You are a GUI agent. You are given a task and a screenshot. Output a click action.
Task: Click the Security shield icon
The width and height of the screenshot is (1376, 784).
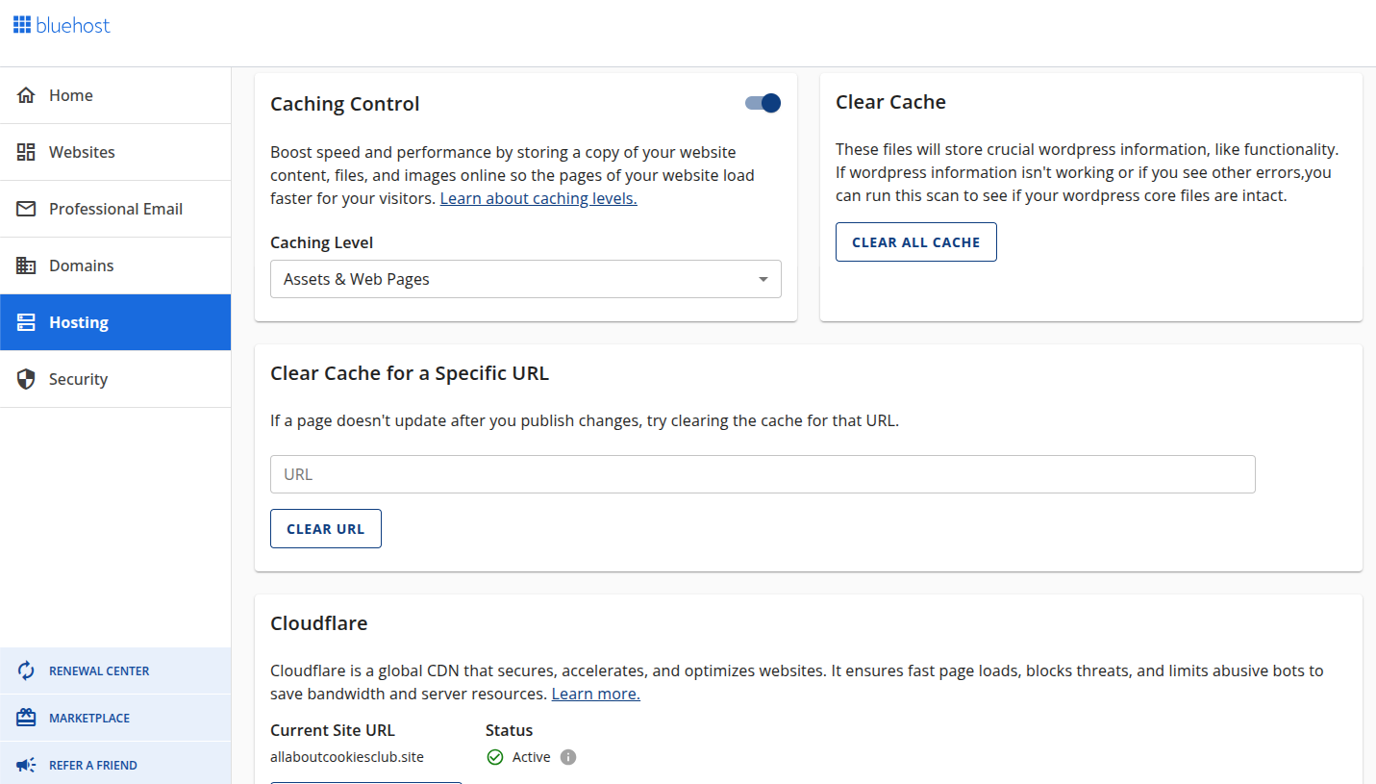tap(26, 379)
